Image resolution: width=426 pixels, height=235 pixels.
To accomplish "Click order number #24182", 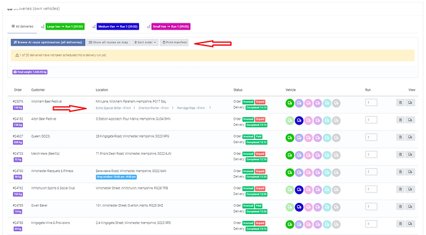I will [18, 119].
